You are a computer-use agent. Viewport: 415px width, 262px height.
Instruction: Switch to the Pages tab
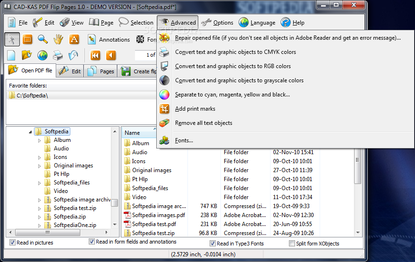click(x=101, y=71)
